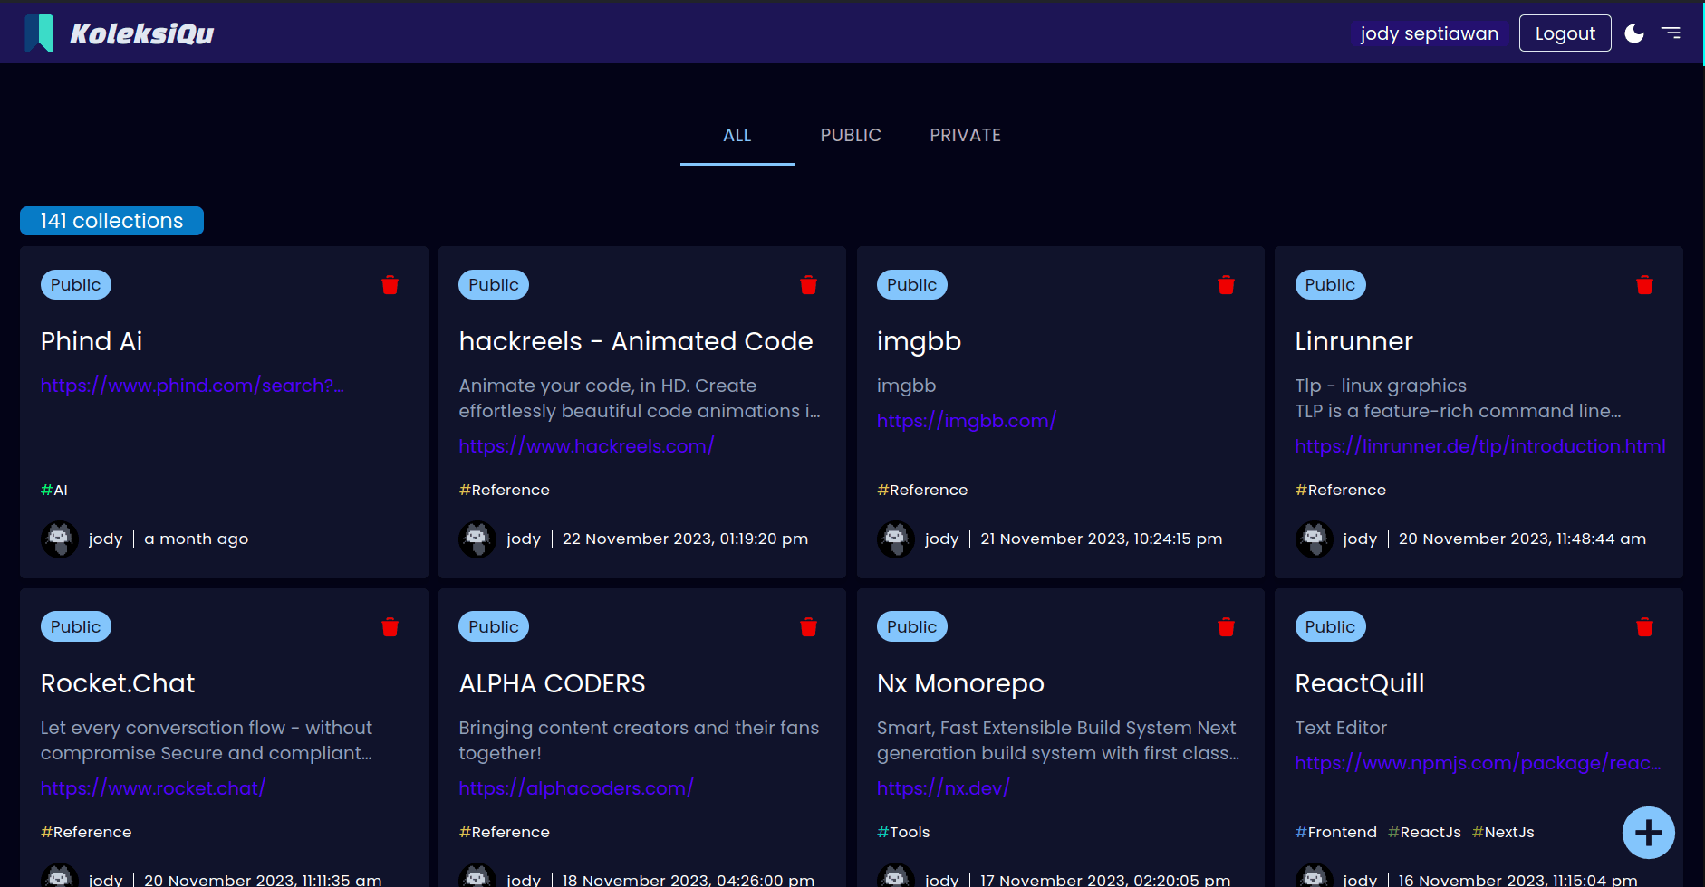Select the ALL tab

click(737, 135)
